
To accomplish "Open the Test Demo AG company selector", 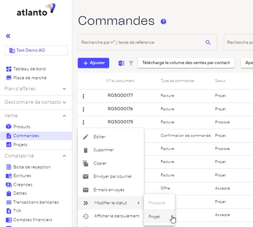I will 36,50.
